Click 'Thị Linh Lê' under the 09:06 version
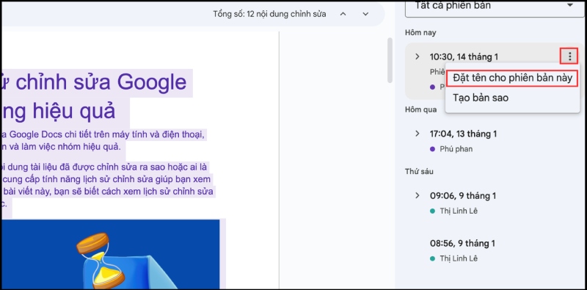This screenshot has height=290, width=587. click(x=459, y=211)
